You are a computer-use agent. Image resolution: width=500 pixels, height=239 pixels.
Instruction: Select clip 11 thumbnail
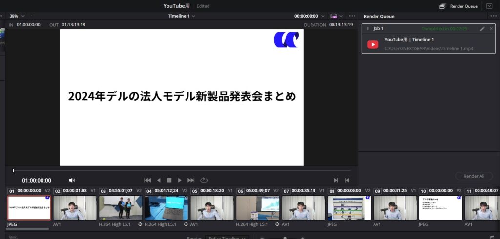pyautogui.click(x=482, y=208)
